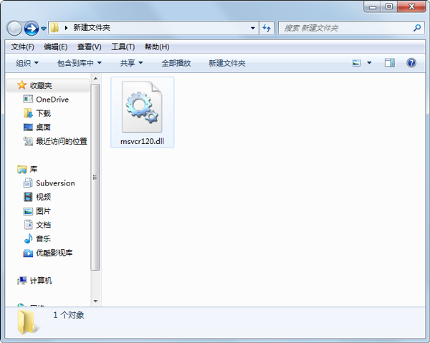Image resolution: width=430 pixels, height=343 pixels.
Task: Click the search magnifier icon
Action: point(418,28)
